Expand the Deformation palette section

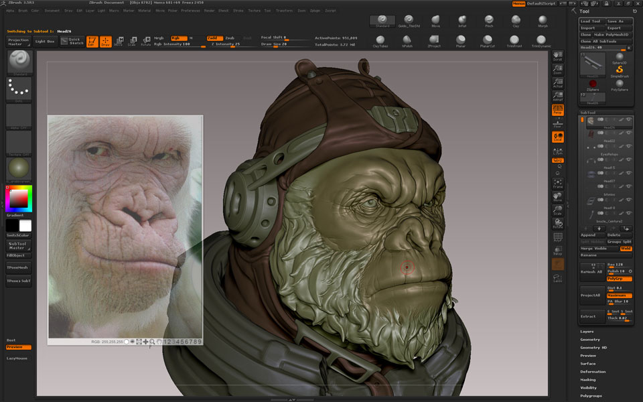coord(593,371)
